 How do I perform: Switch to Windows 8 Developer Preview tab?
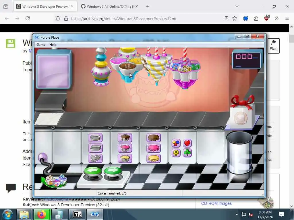click(x=45, y=7)
